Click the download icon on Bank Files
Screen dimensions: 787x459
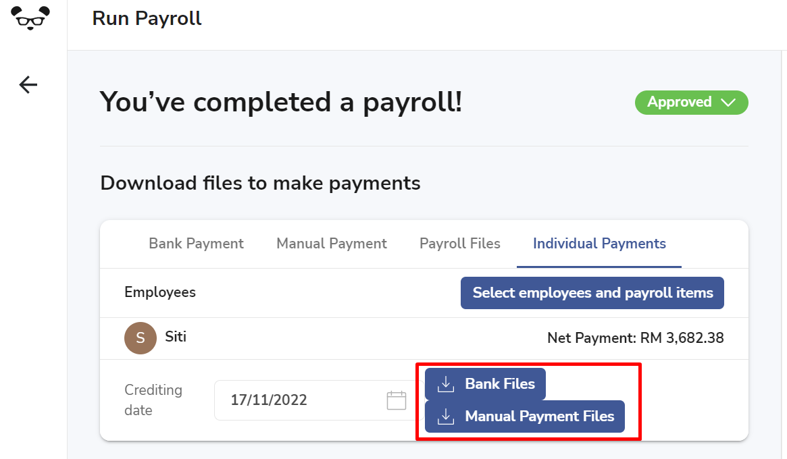coord(446,384)
